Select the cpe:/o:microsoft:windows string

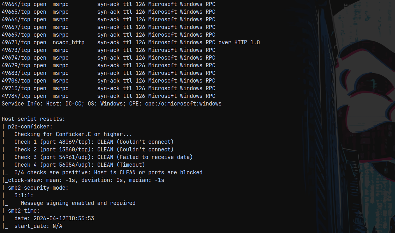183,104
